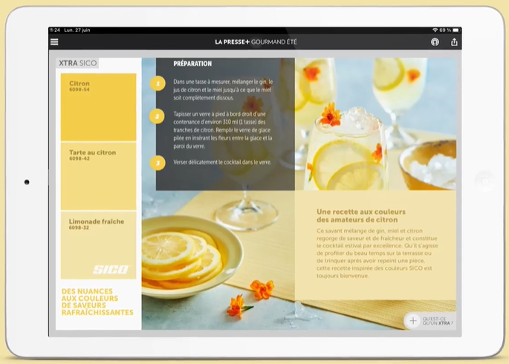Screen dimensions: 509x364
Task: Tap the Citron 6098-54 color swatch
Action: [98, 108]
